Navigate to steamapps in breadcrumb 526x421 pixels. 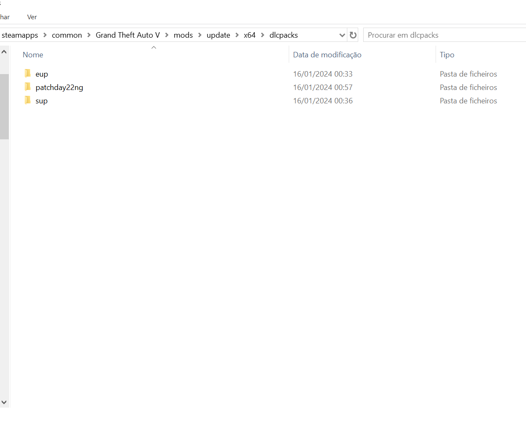pos(20,35)
